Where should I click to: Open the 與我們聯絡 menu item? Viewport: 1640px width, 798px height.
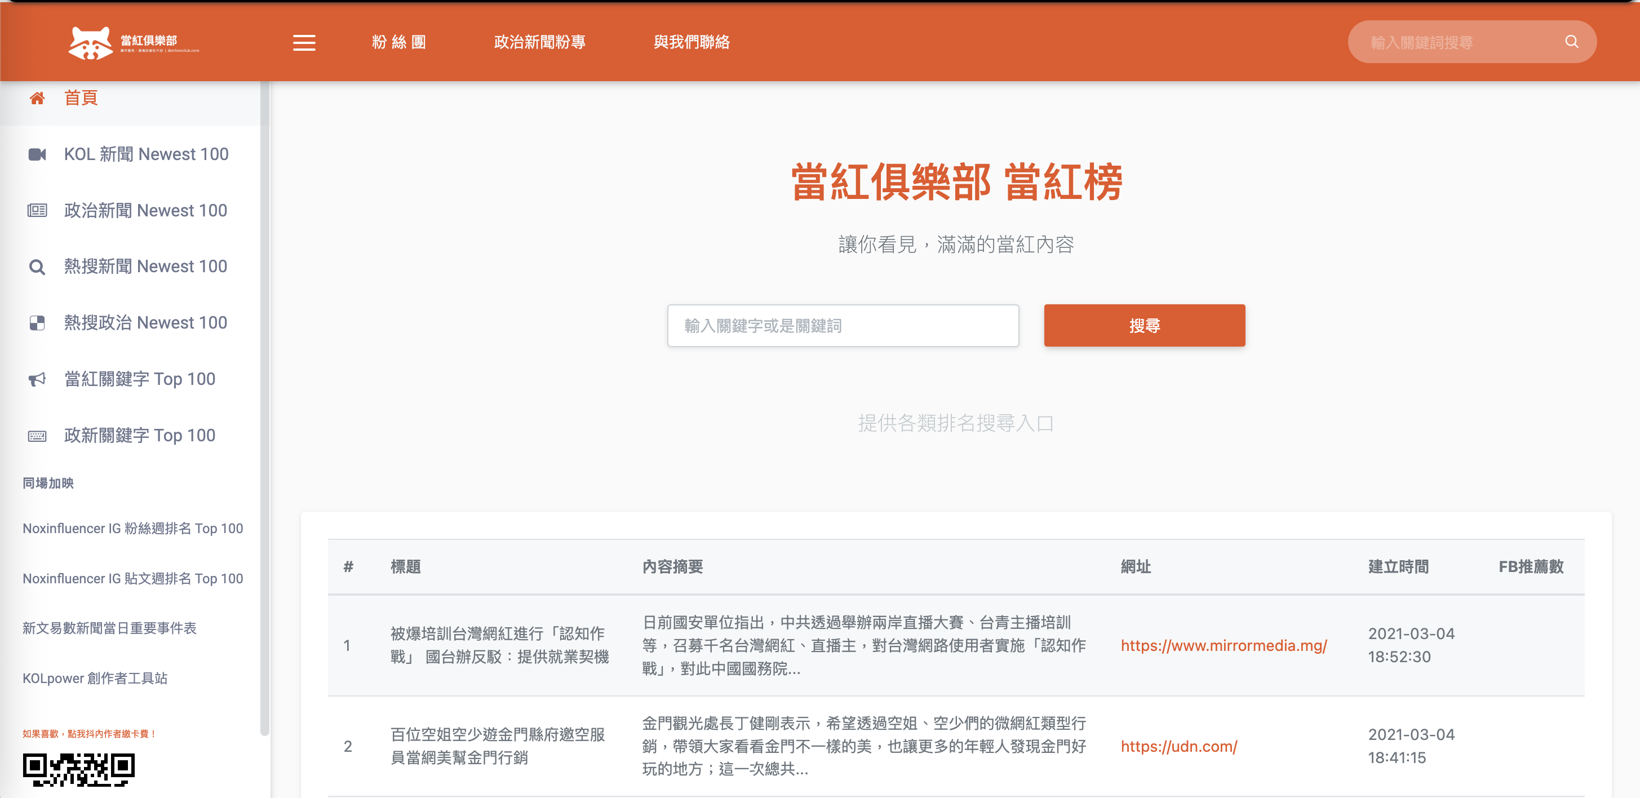tap(692, 42)
